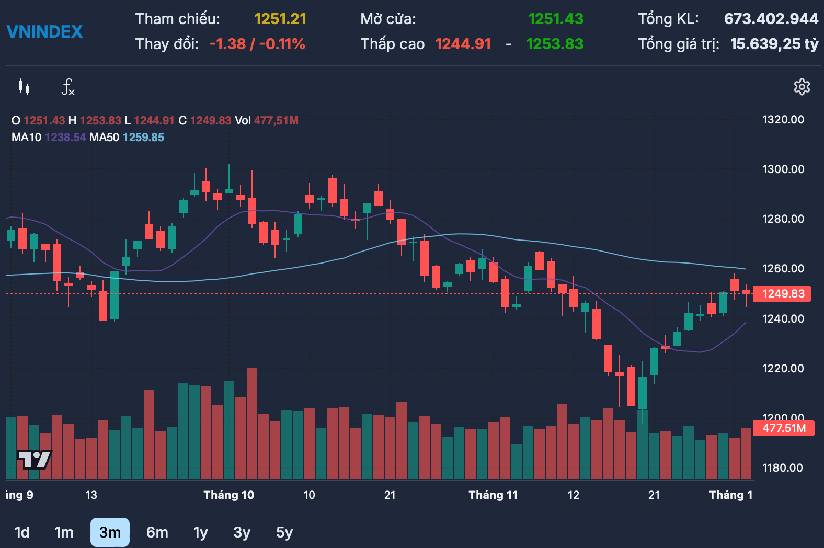Switch to the 5y time range
This screenshot has width=824, height=548.
pos(284,532)
